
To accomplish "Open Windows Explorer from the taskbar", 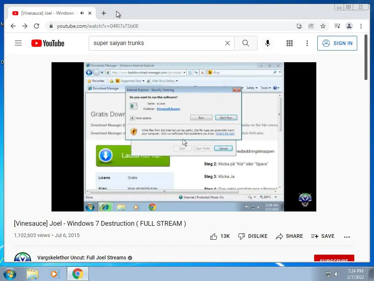I will pyautogui.click(x=33, y=274).
